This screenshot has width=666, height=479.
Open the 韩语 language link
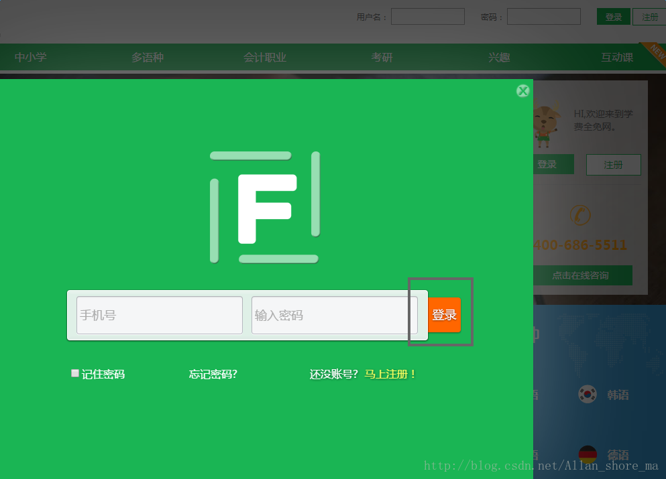tap(618, 395)
